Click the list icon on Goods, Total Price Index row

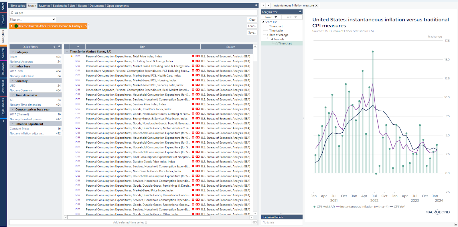pos(79,109)
